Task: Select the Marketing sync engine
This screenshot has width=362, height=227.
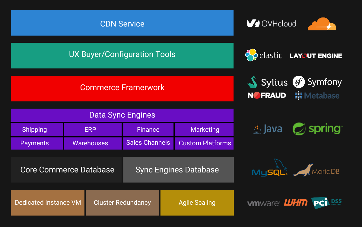Action: 204,129
